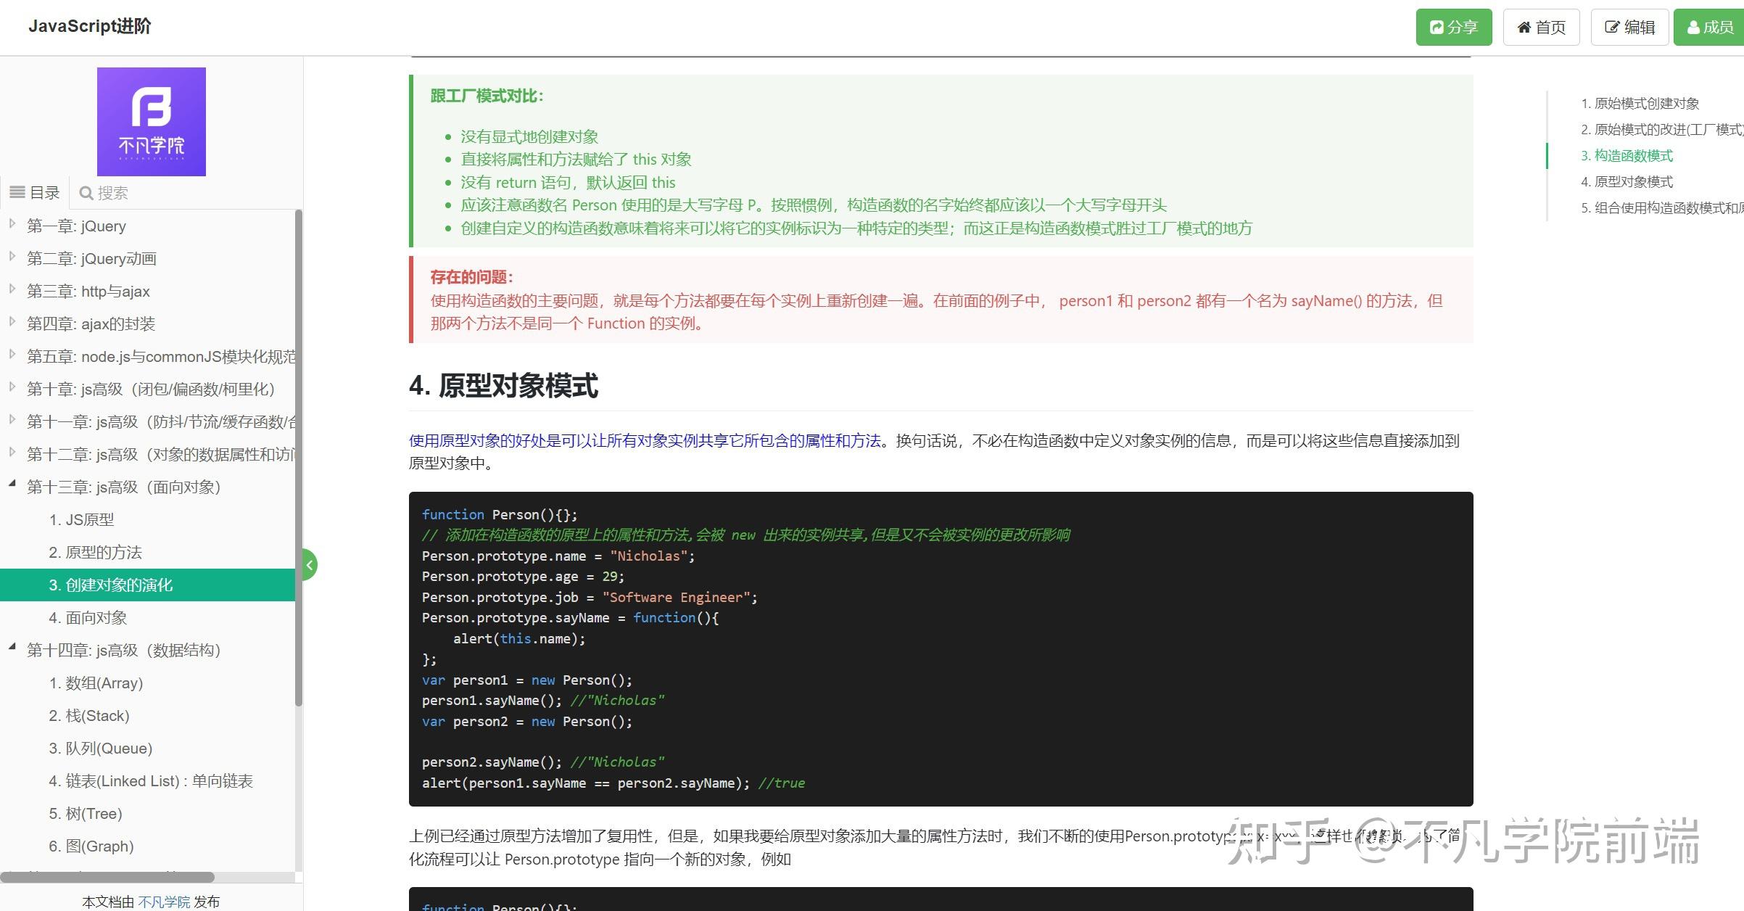Jump to 4. 原型对象模式 in outline
Viewport: 1744px width, 911px height.
[x=1627, y=181]
